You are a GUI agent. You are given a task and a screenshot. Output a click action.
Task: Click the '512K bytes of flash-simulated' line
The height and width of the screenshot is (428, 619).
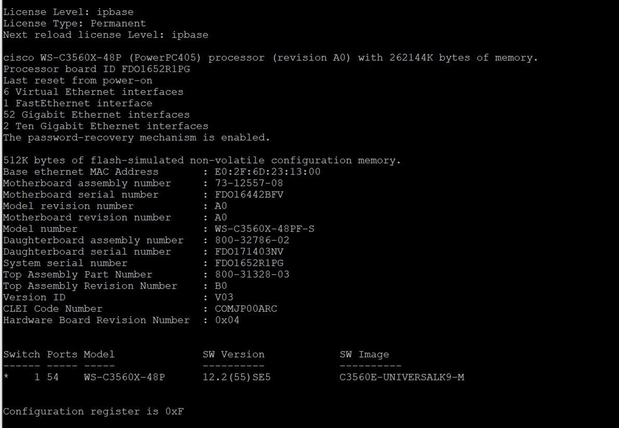tap(202, 160)
